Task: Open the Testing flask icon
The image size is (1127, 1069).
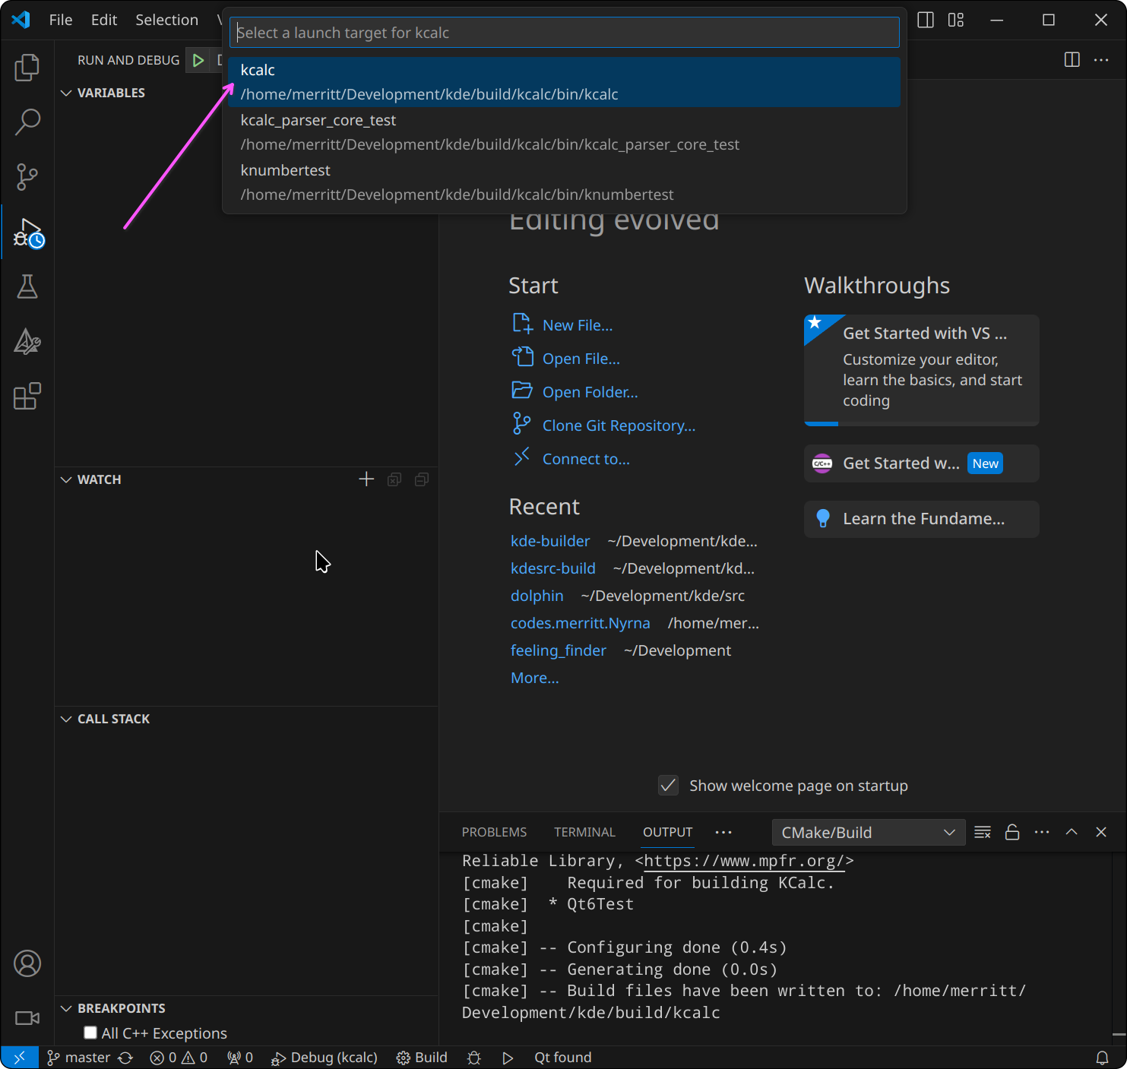Action: (x=27, y=286)
